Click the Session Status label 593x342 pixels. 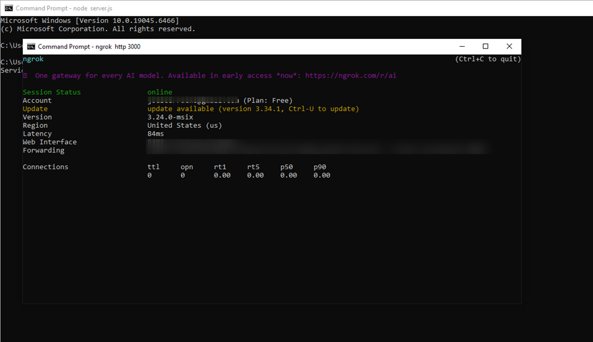click(52, 92)
